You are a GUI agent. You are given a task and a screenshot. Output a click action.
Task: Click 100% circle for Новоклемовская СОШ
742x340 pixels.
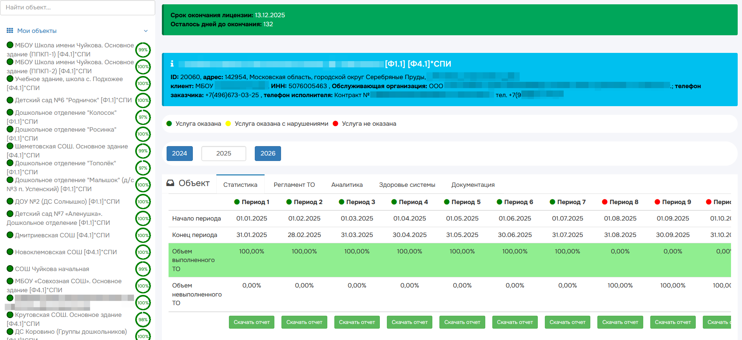pyautogui.click(x=143, y=252)
